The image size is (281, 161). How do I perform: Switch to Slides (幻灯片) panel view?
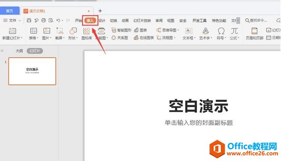click(35, 51)
